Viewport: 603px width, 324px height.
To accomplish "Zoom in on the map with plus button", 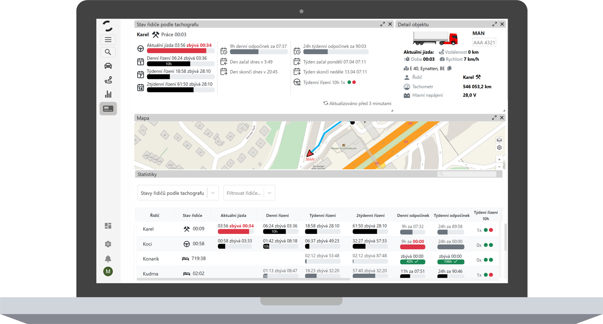I will 499,160.
